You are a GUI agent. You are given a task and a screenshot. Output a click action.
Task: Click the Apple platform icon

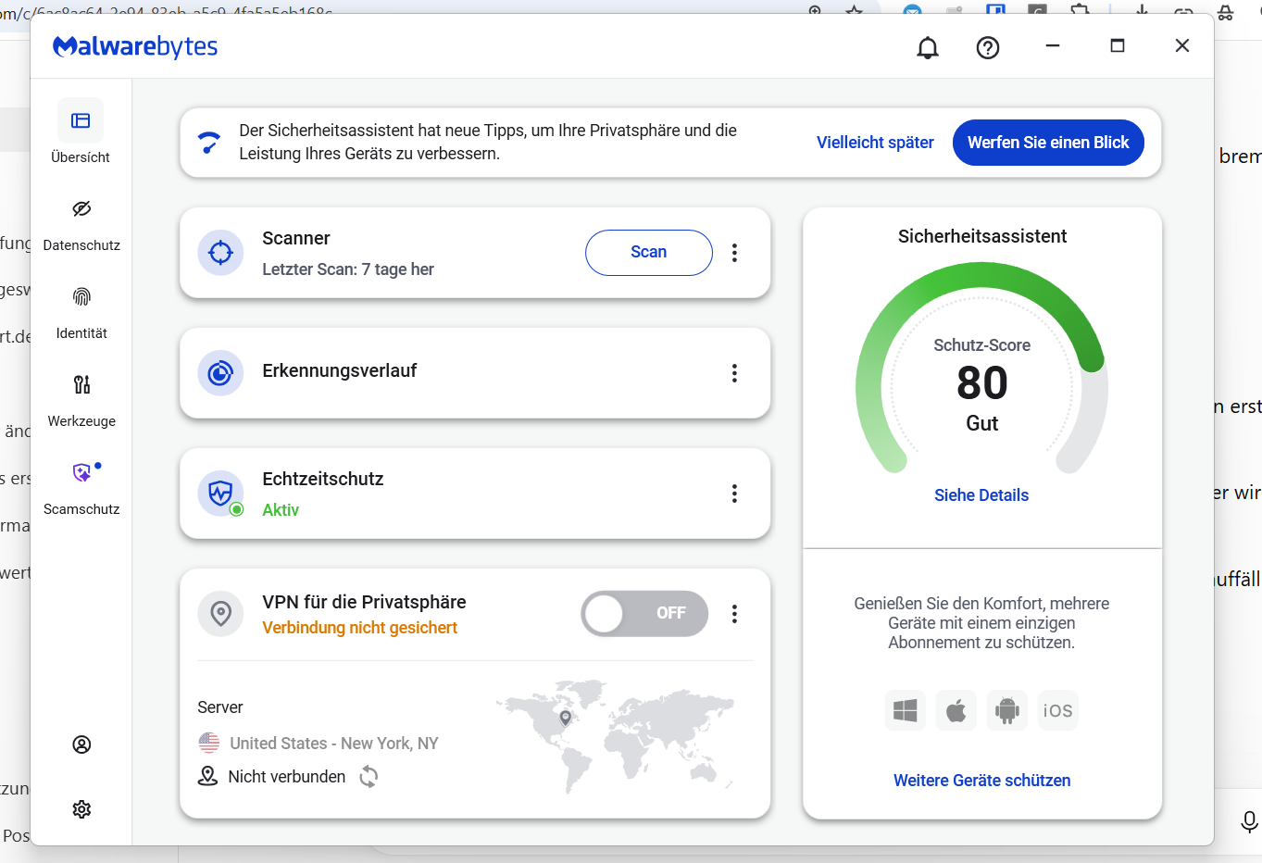click(x=956, y=710)
